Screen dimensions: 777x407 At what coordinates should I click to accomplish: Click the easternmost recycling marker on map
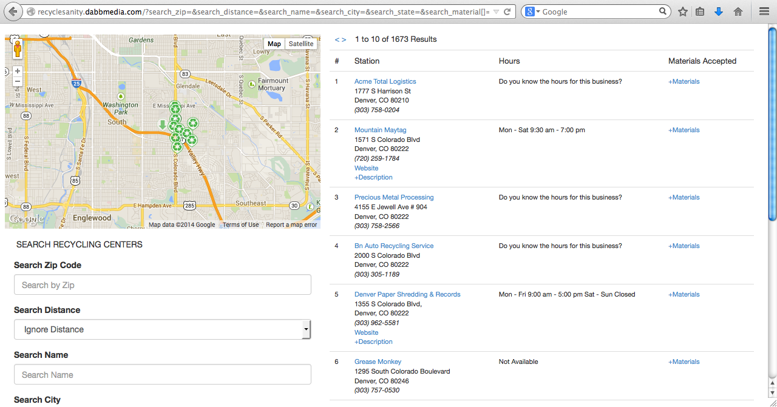click(x=193, y=123)
